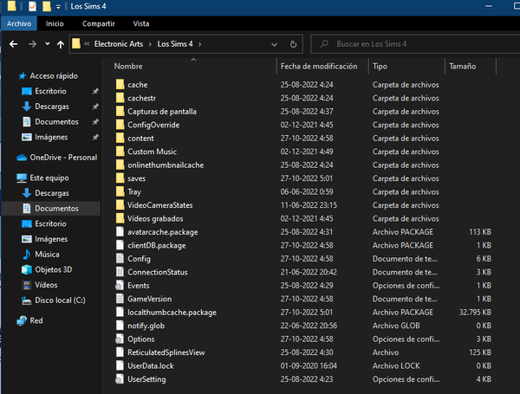Screen dimensions: 520x394
Task: Select Red in the sidebar
Action: click(36, 320)
